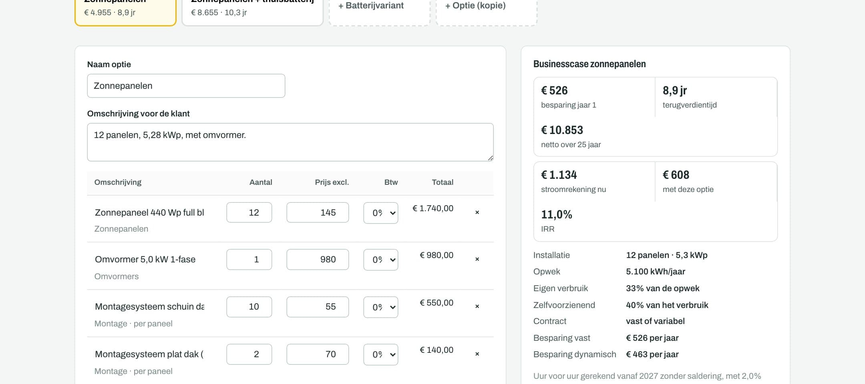
Task: Open Btw dropdown for Montagesysteem schuin dak
Action: 381,307
